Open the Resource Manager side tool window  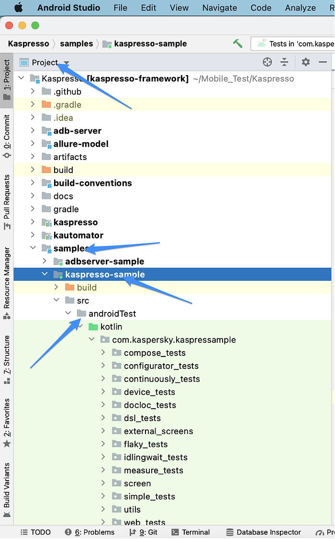(7, 283)
